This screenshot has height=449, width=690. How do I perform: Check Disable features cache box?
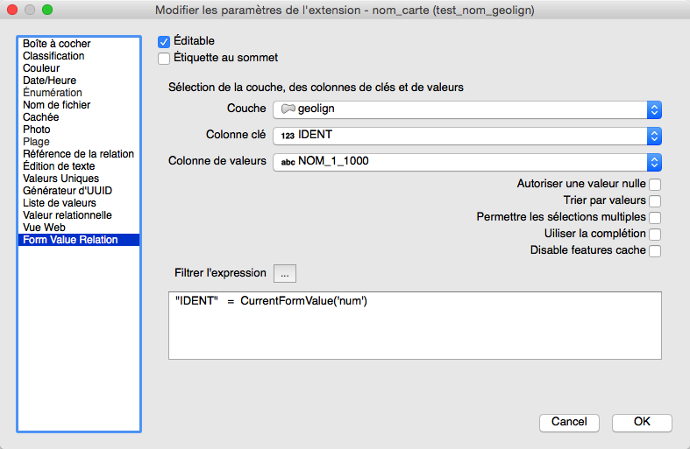(x=654, y=251)
